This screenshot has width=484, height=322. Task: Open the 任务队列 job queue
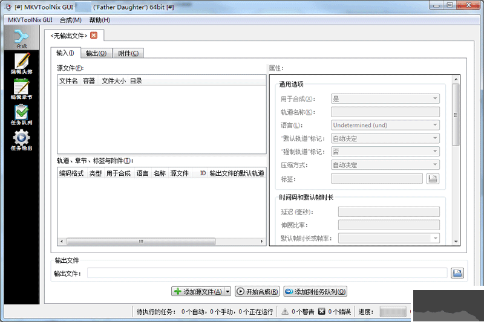click(21, 114)
